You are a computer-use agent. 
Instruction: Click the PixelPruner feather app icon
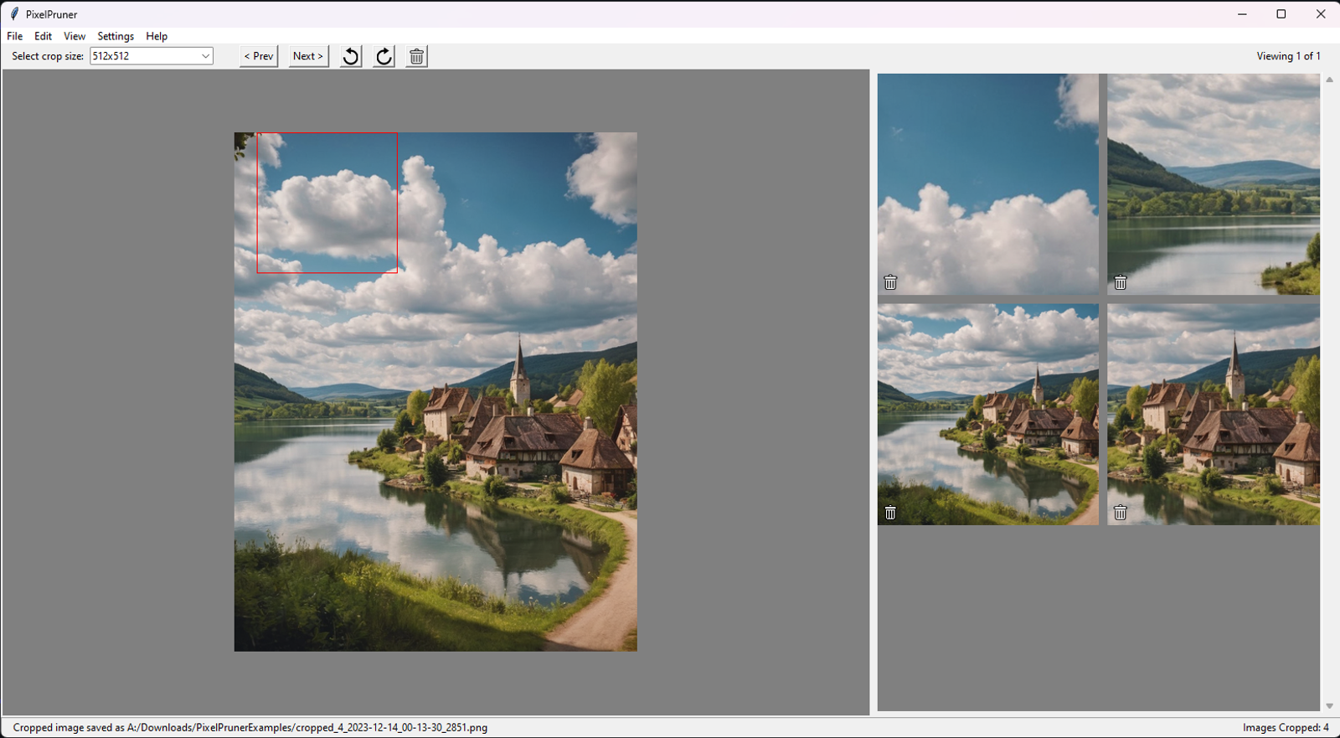pyautogui.click(x=14, y=13)
